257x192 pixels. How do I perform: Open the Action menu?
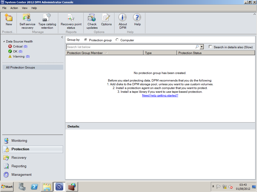click(14, 8)
